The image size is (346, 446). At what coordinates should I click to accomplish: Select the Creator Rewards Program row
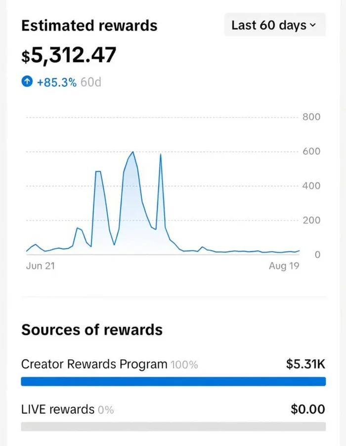point(93,364)
